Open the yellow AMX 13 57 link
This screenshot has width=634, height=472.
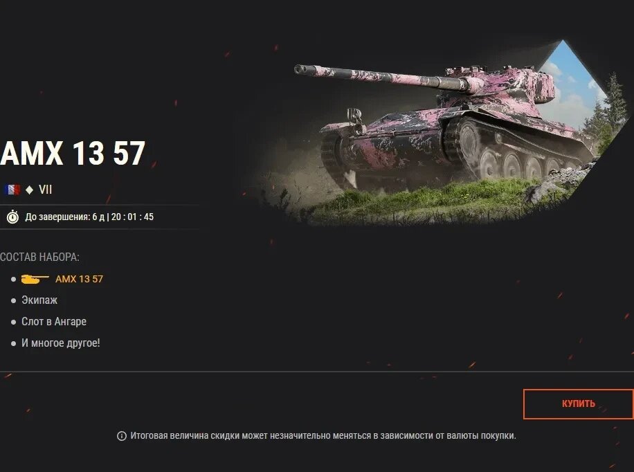[79, 279]
